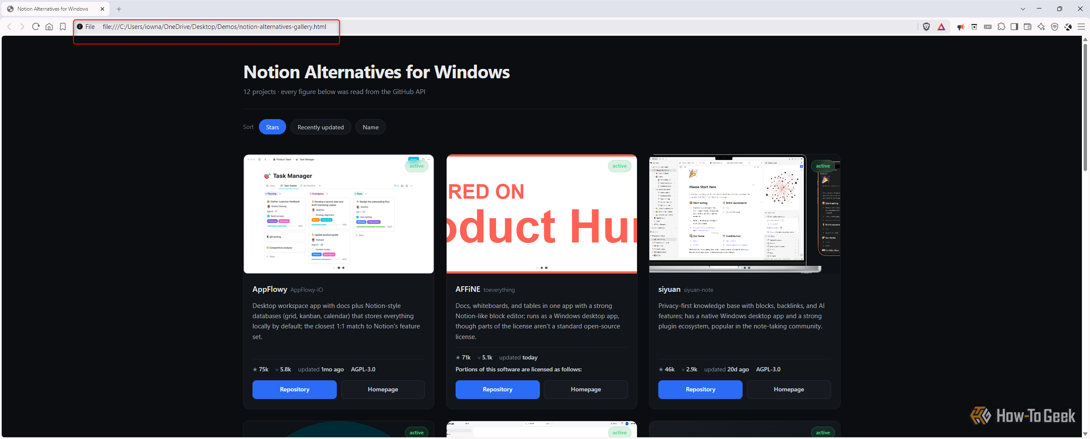Viewport: 1090px width, 439px height.
Task: Click the profile avatar icon in toolbar
Action: coord(1068,27)
